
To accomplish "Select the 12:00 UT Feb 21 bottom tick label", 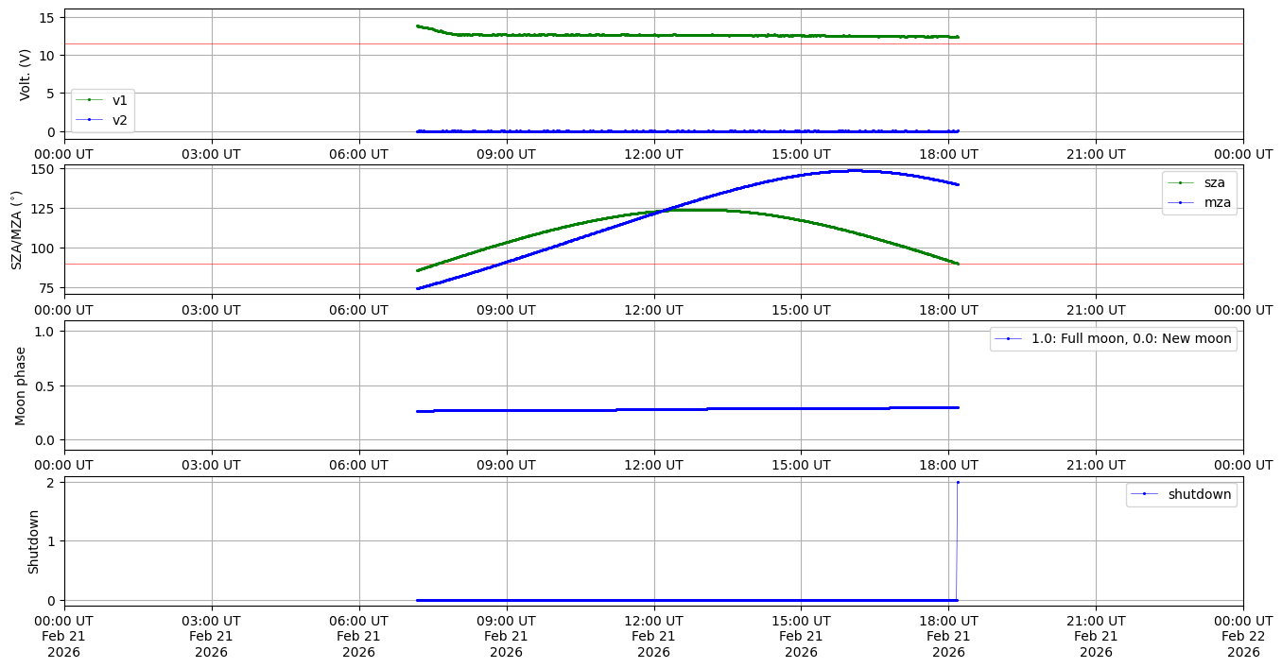I will pos(653,636).
